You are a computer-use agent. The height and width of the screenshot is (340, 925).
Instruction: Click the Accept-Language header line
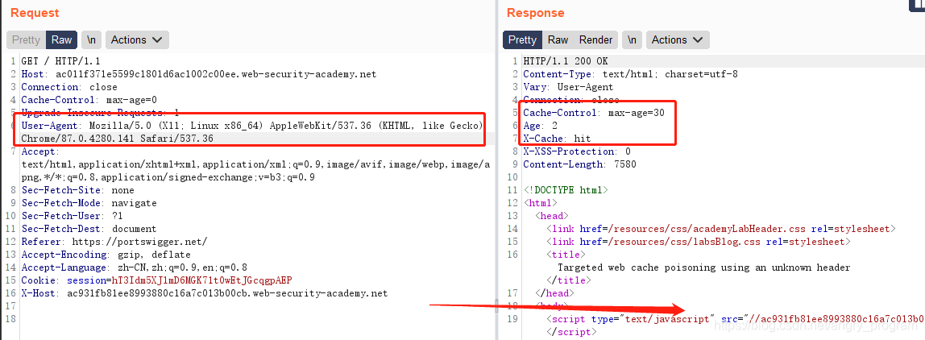(134, 267)
